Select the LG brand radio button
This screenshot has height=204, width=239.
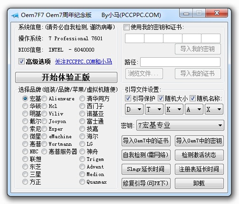(x=82, y=144)
